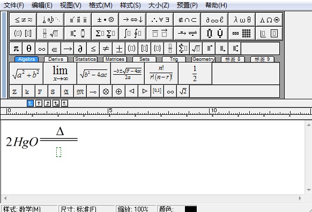Switch to the Sets tab

coord(144,59)
